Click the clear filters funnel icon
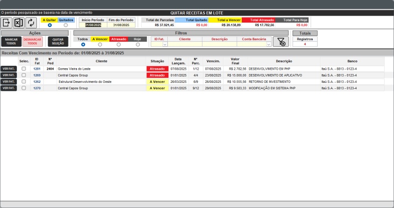Screen dimensions: 394x208 tap(281, 42)
